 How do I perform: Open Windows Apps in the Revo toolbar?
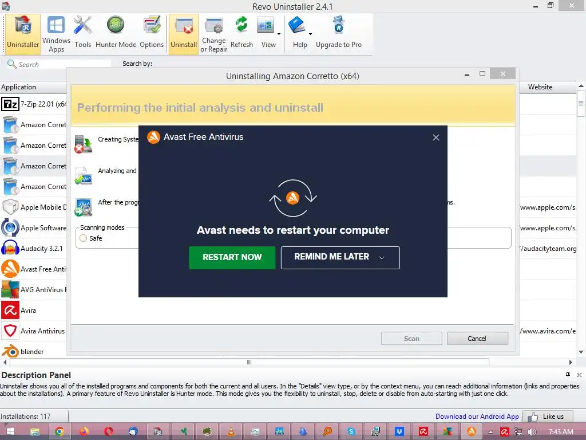tap(56, 34)
